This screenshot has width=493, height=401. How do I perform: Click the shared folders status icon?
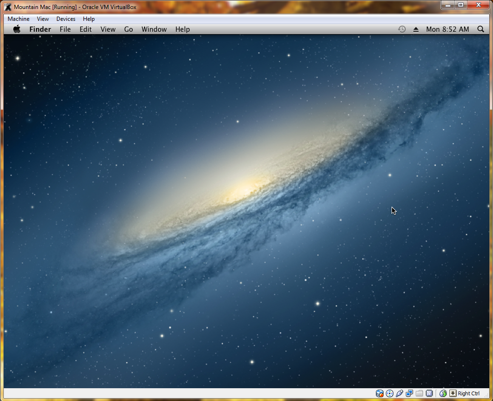point(420,393)
